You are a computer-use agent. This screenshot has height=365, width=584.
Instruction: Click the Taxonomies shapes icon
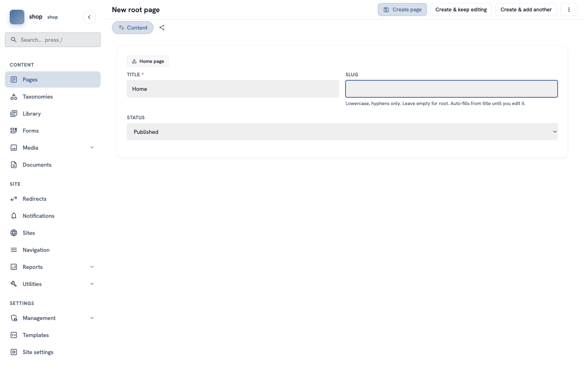(14, 97)
